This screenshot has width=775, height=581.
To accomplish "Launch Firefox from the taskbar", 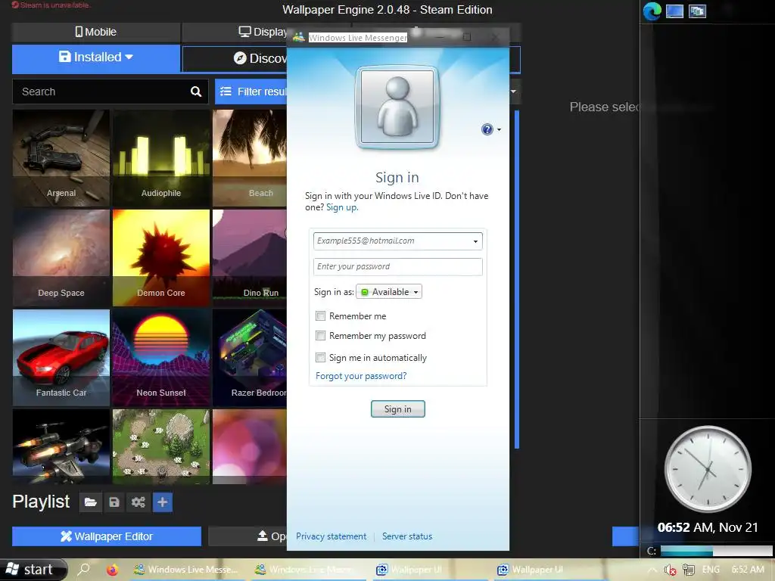I will click(x=112, y=570).
